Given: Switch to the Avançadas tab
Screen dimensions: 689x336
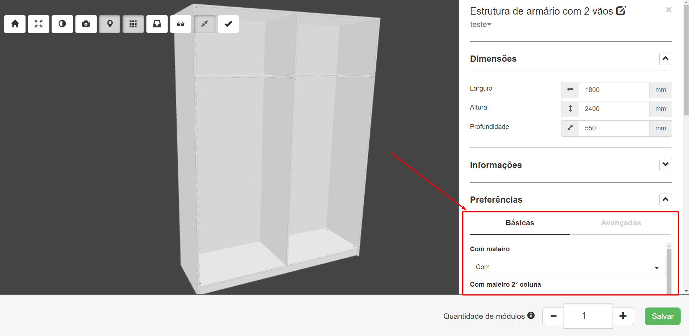Looking at the screenshot, I should tap(621, 223).
